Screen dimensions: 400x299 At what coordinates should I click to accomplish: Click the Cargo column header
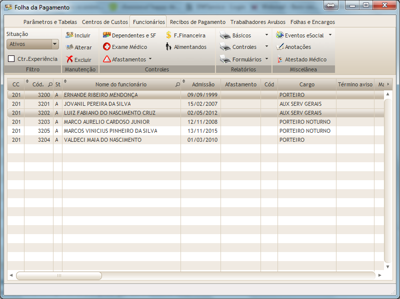307,84
